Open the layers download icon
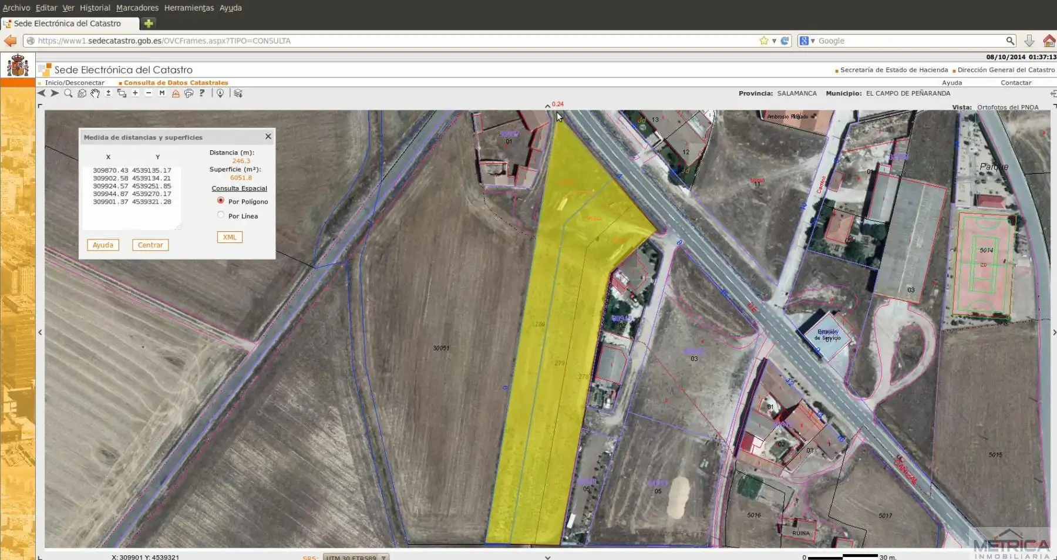Viewport: 1057px width, 560px height. tap(238, 93)
